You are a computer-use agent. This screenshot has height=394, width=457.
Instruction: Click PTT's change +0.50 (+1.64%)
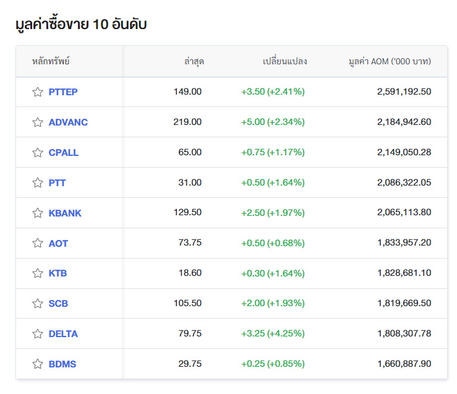coord(273,182)
